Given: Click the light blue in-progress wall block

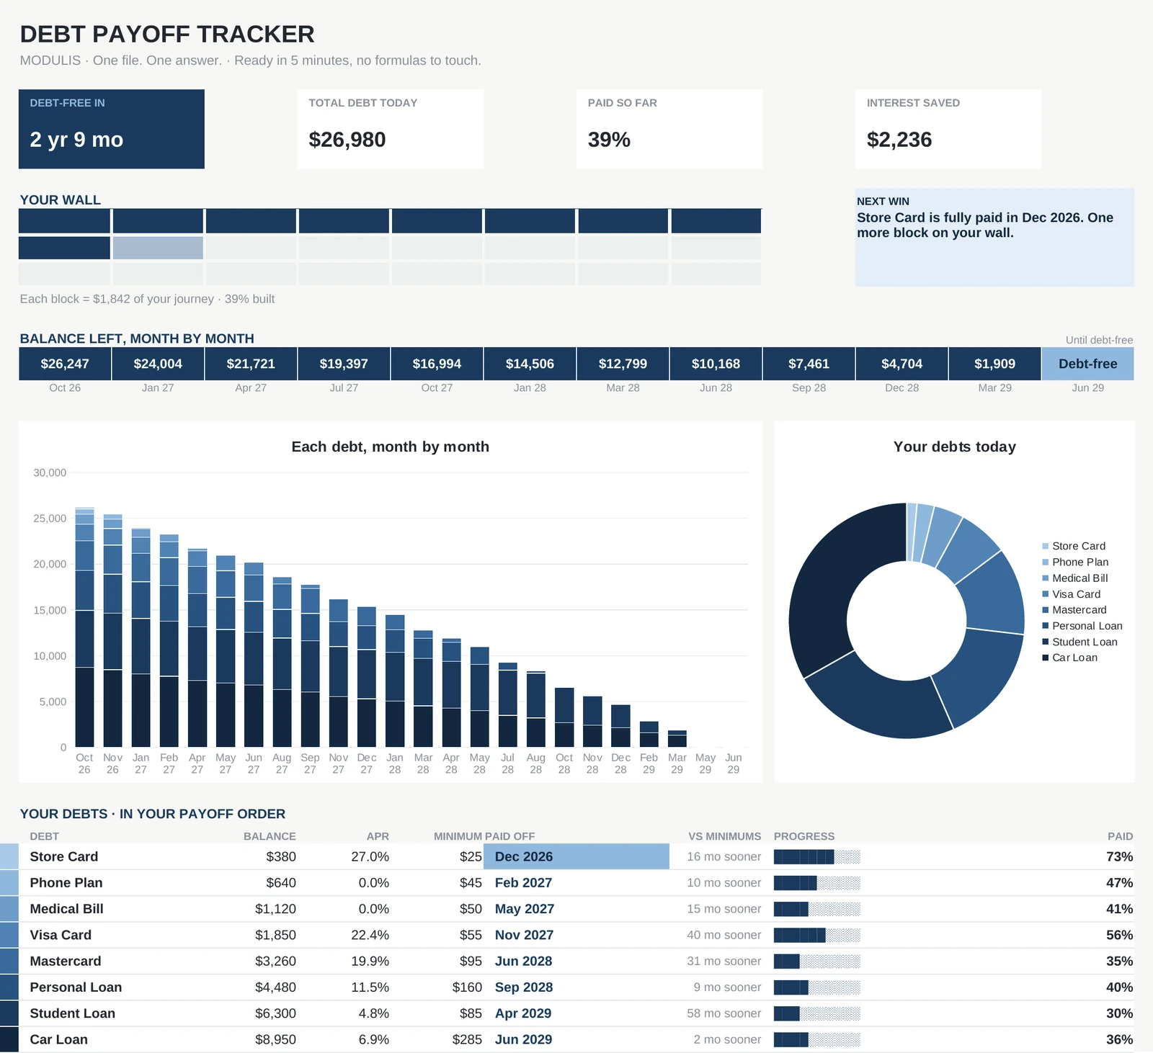Looking at the screenshot, I should pos(158,248).
